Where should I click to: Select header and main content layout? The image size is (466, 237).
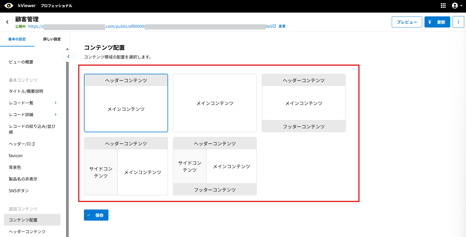point(126,103)
